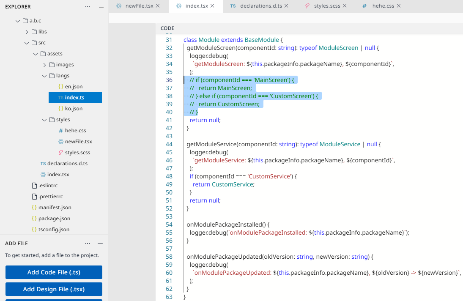Open declarations.d.ts in the file tree
This screenshot has width=463, height=301.
(x=67, y=164)
